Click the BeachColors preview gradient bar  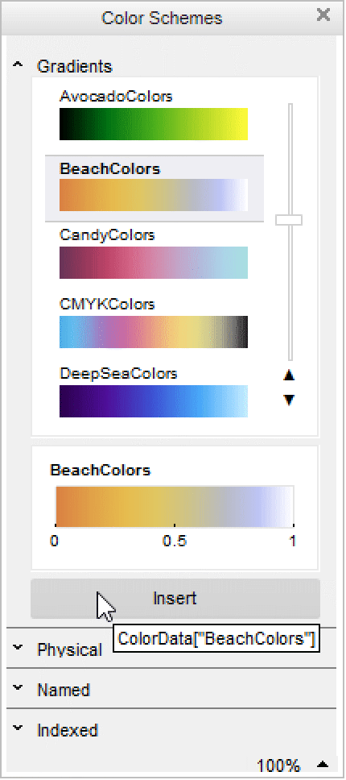pos(175,506)
